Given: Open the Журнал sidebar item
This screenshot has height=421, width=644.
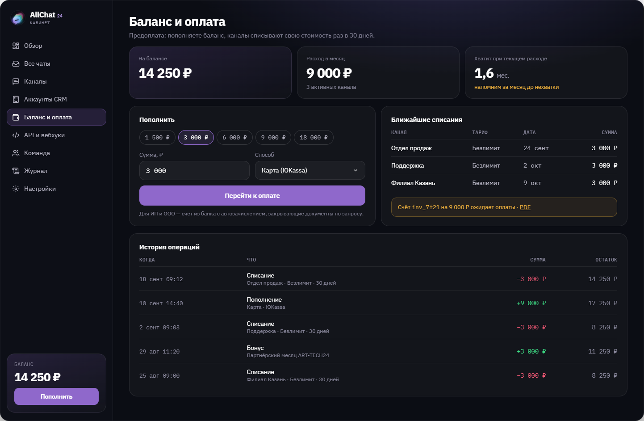Looking at the screenshot, I should pos(56,171).
